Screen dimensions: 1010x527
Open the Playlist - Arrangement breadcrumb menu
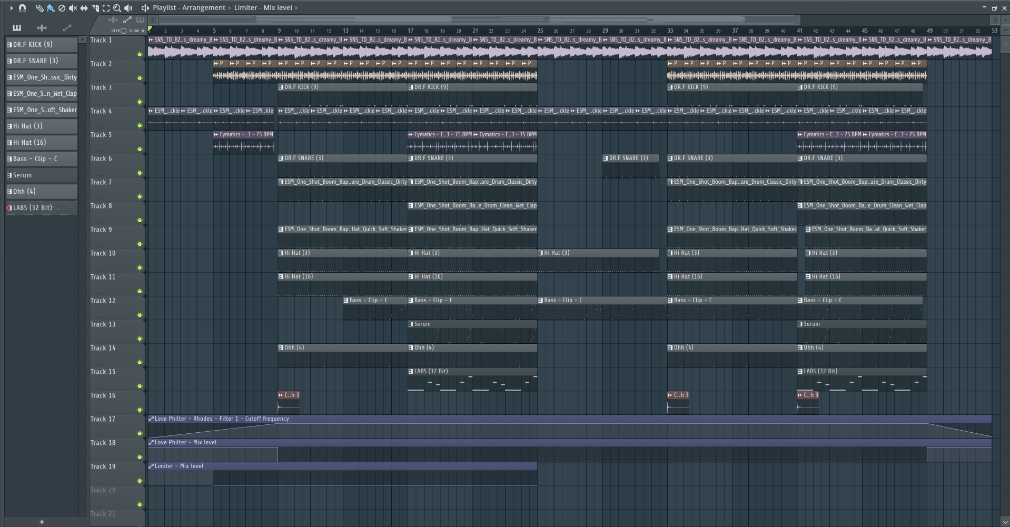tap(189, 8)
